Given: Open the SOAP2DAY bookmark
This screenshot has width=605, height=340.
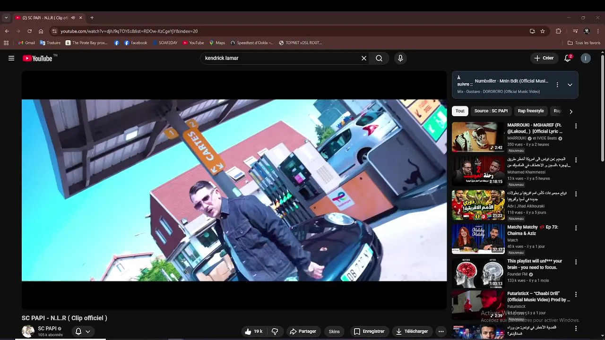Looking at the screenshot, I should click(x=165, y=42).
